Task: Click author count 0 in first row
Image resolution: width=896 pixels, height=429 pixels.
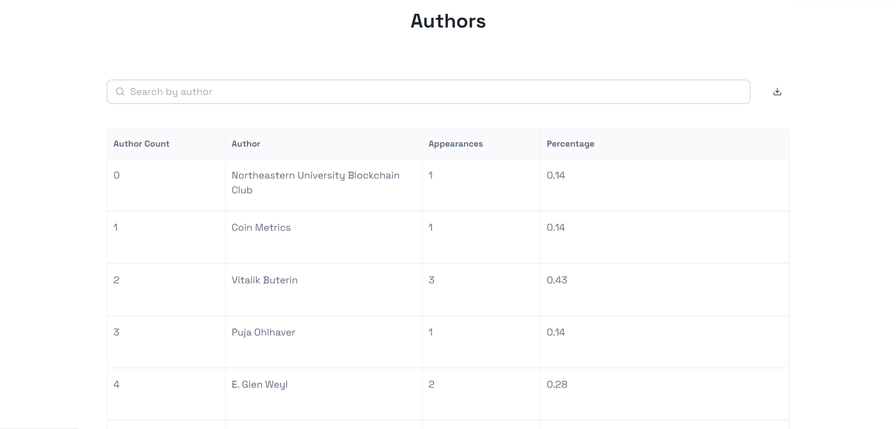Action: (x=116, y=175)
